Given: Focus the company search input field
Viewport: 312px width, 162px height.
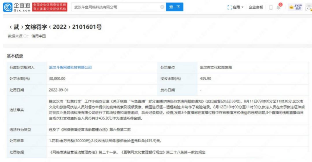Looking at the screenshot, I should click(x=118, y=7).
